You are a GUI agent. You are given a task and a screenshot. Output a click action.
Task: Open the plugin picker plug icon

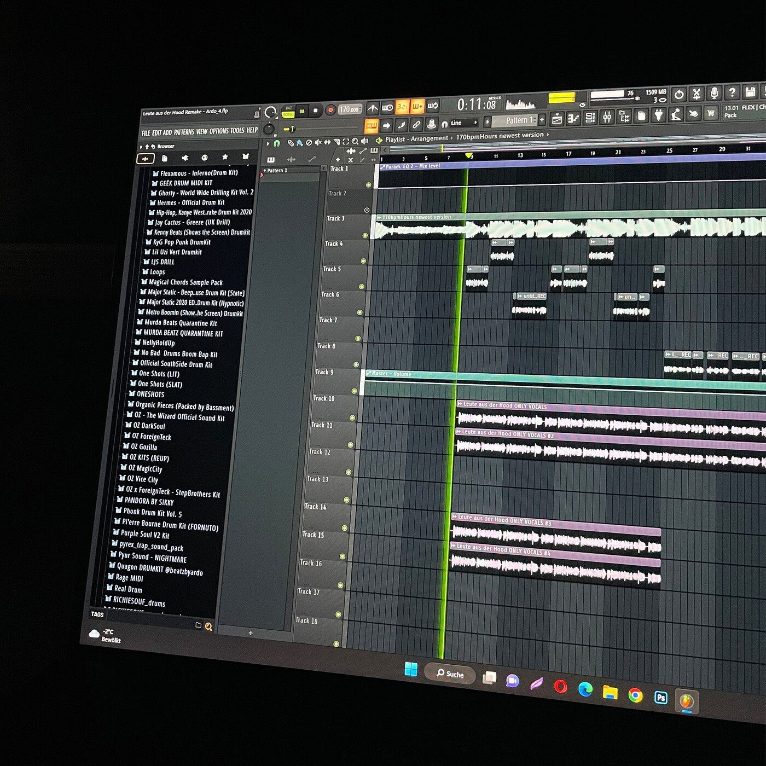point(659,115)
